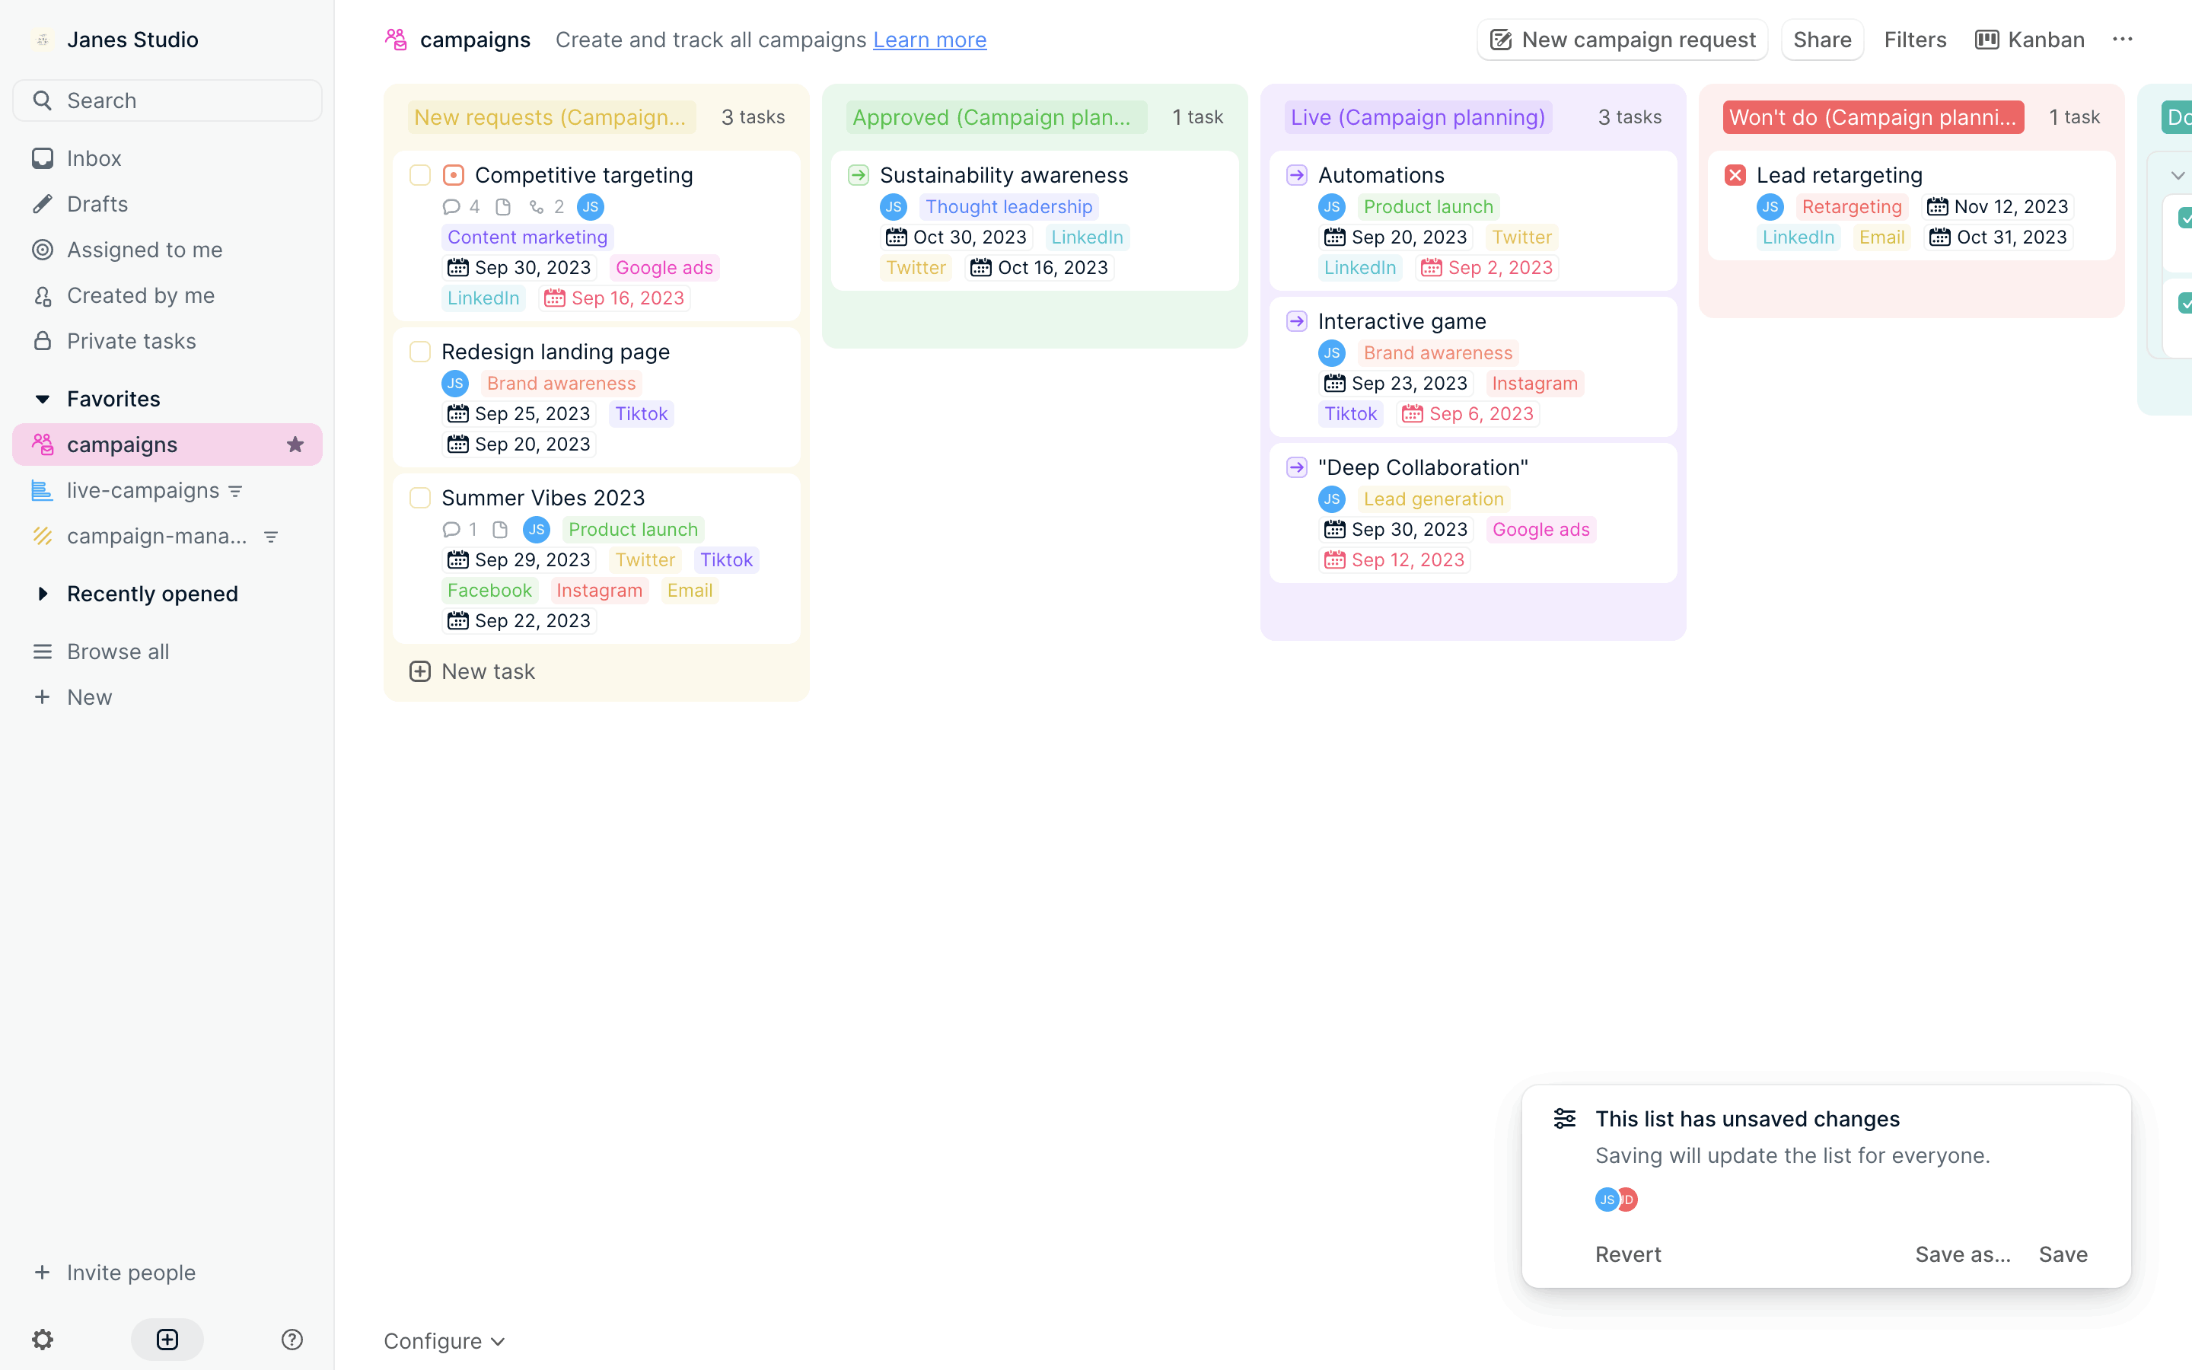This screenshot has height=1370, width=2192.
Task: Click the red X status on Lead retargeting
Action: tap(1735, 175)
